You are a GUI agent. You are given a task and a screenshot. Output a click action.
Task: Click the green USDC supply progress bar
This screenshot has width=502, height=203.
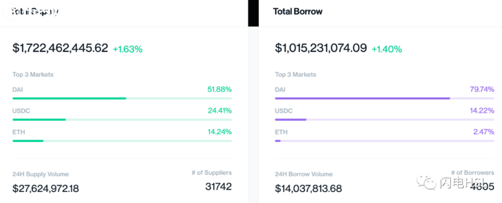pos(39,120)
